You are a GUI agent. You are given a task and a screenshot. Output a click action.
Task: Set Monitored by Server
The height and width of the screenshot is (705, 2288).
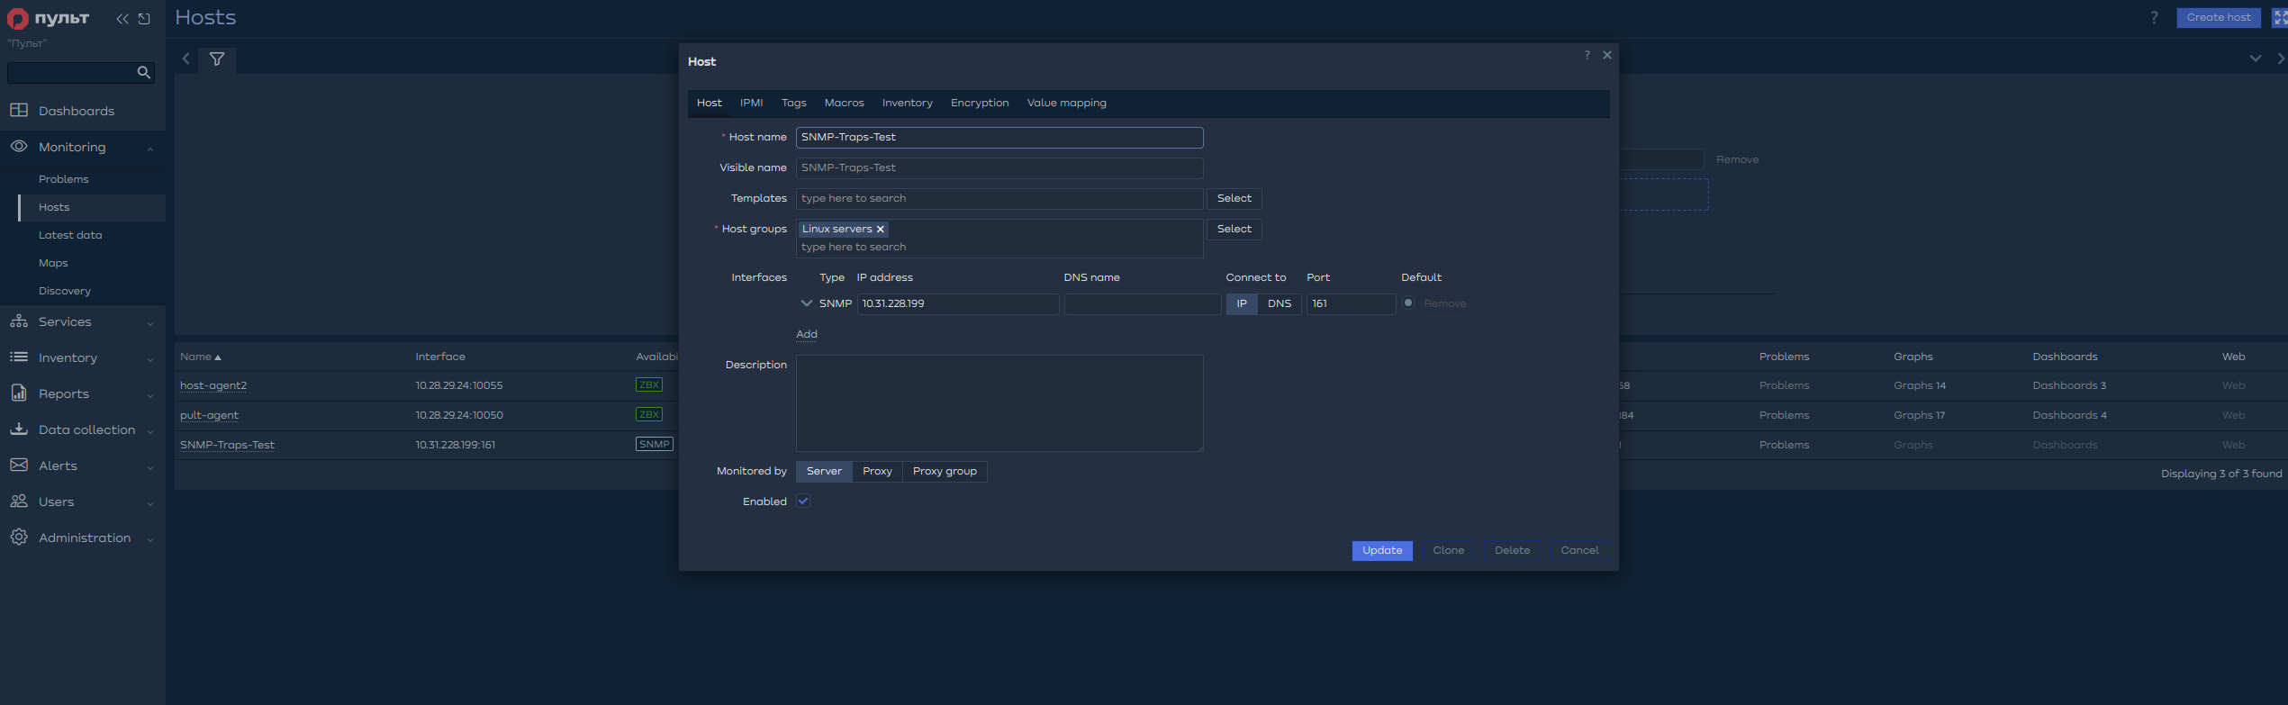click(x=824, y=471)
